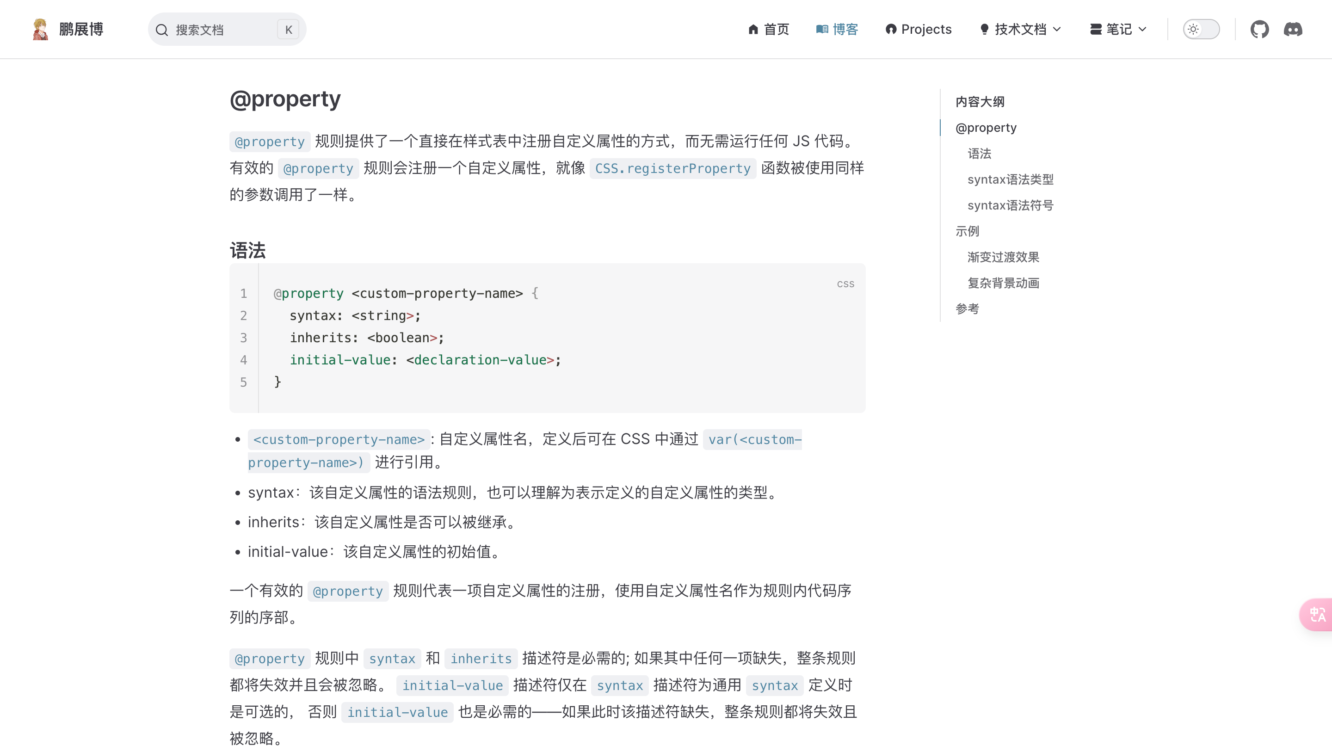The image size is (1332, 752).
Task: Open the Discord icon link
Action: coord(1293,30)
